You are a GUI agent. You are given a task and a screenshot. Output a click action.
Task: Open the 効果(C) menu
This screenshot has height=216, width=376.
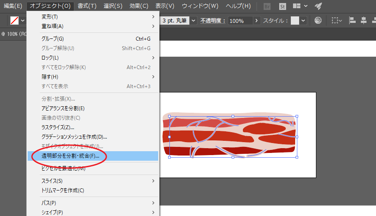139,6
